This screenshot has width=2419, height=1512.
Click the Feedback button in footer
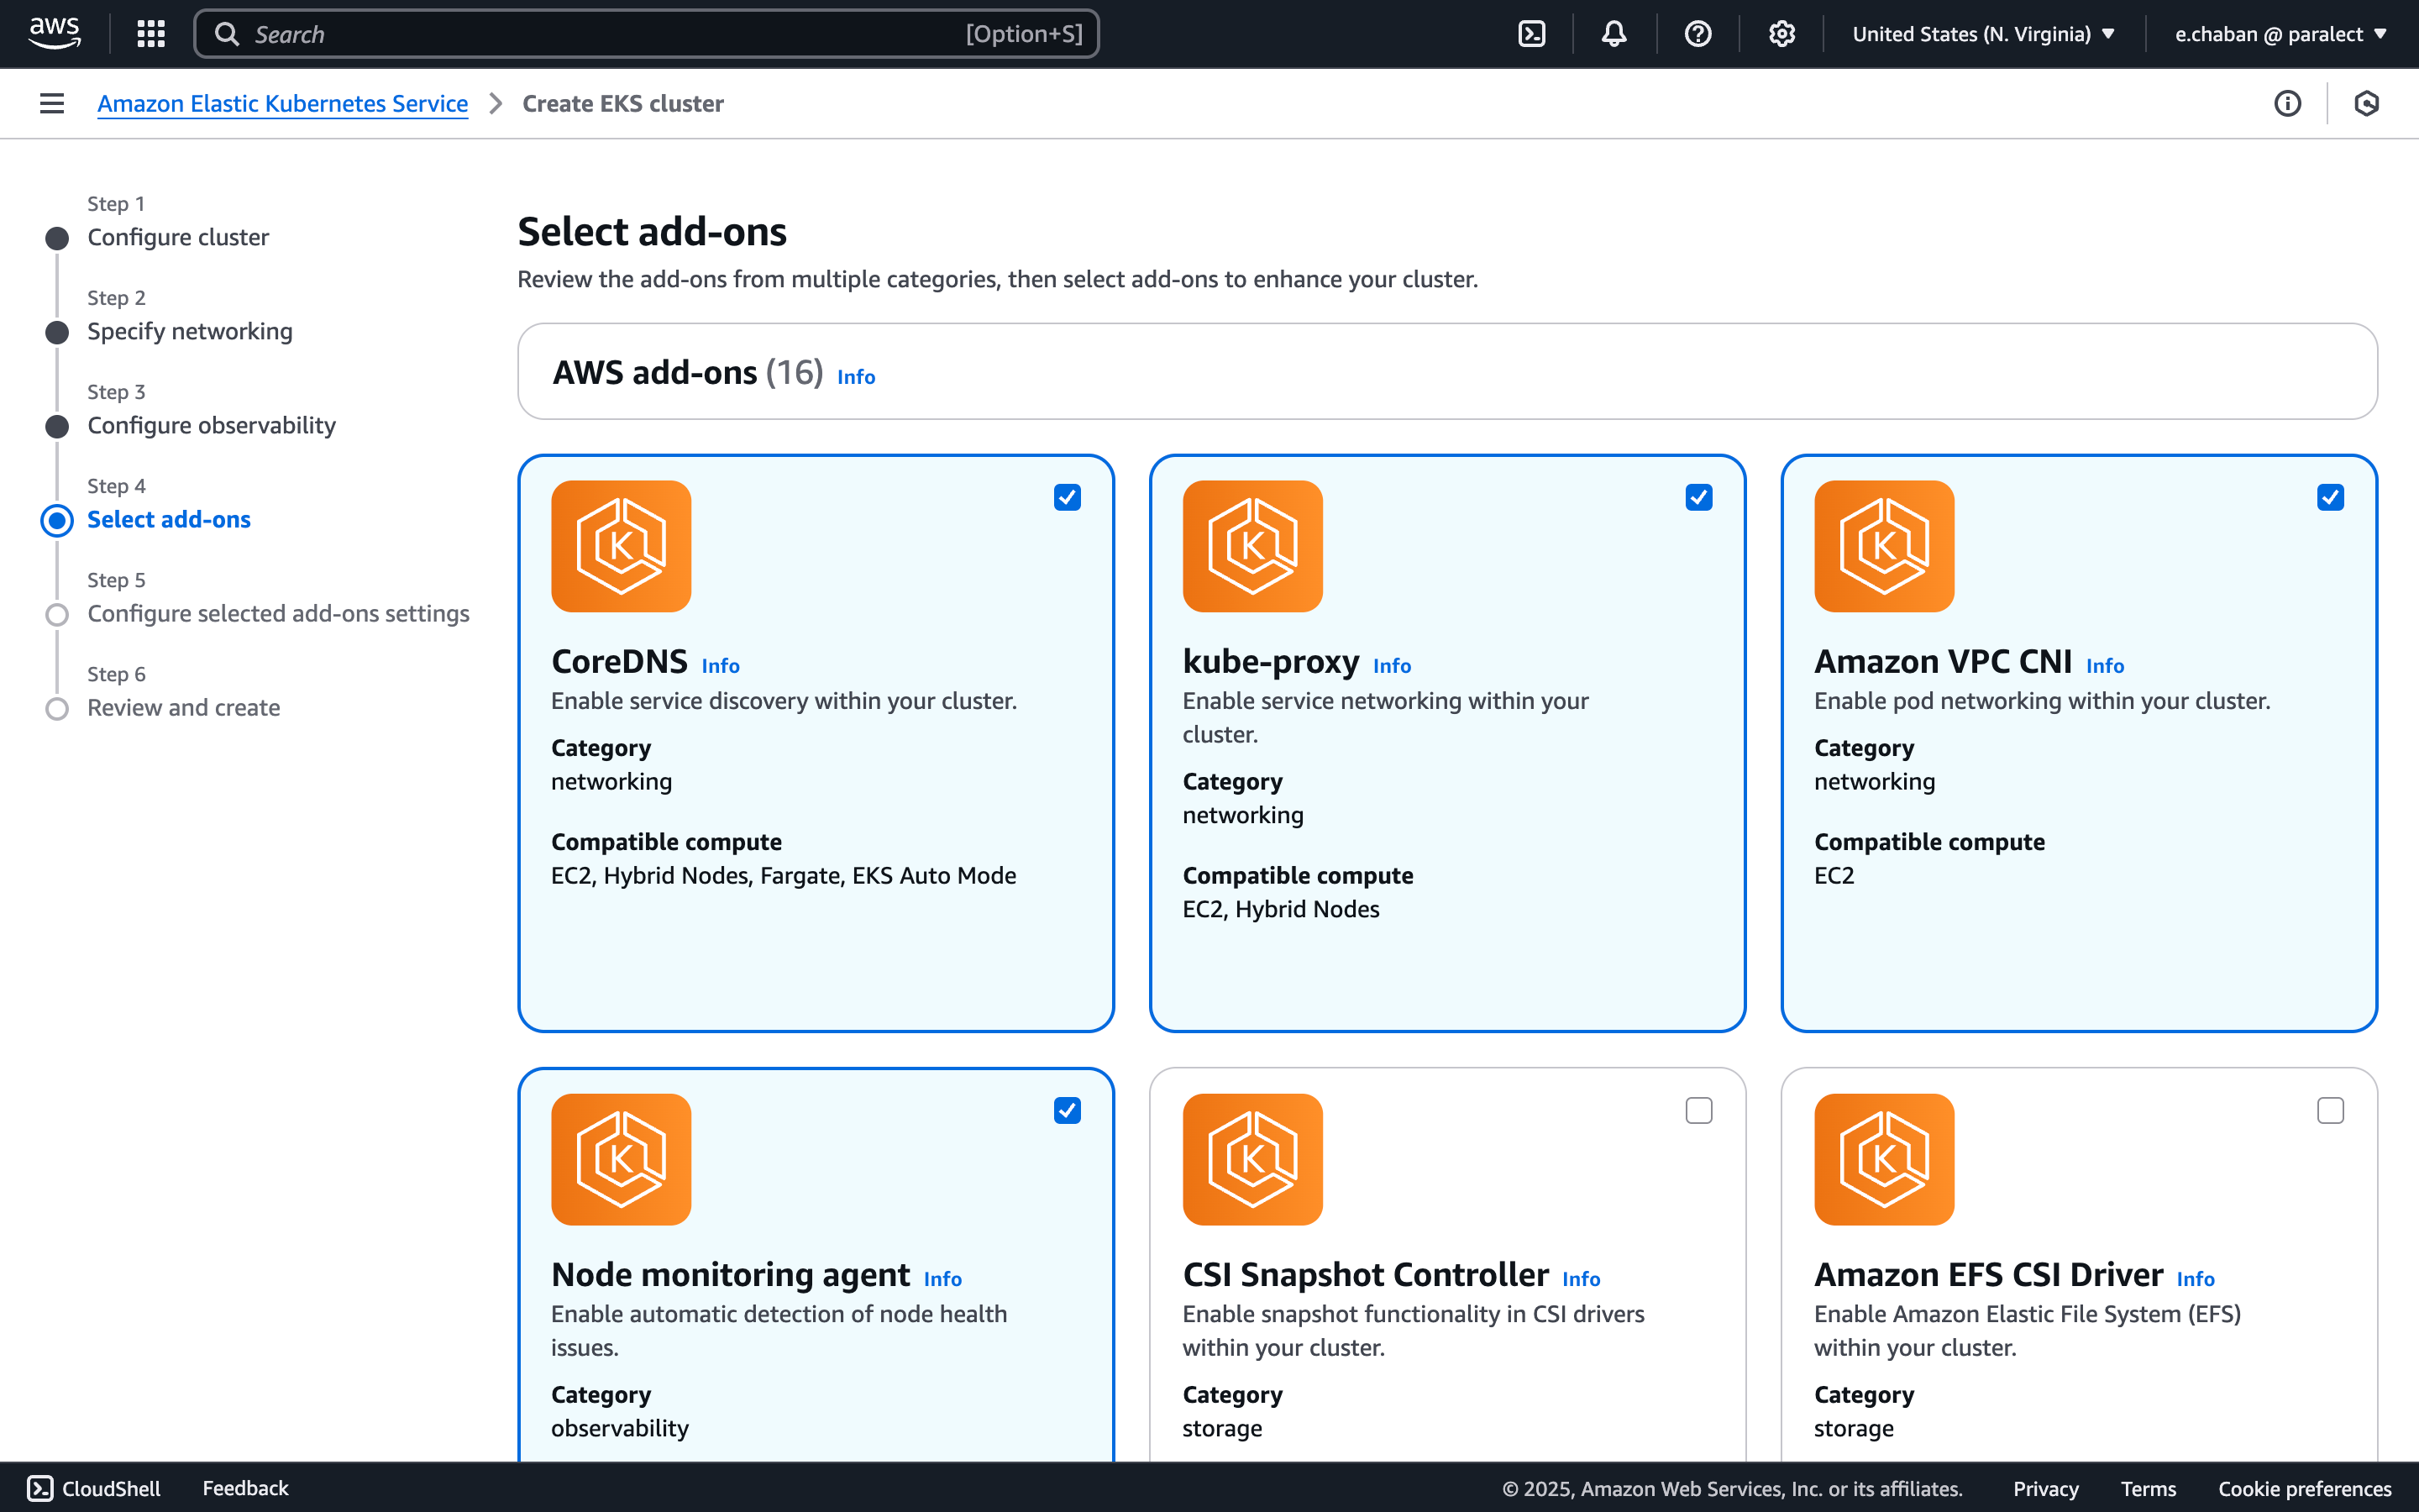coord(245,1488)
